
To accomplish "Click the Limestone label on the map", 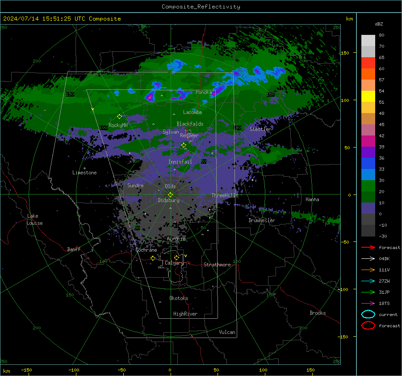I will pos(84,173).
